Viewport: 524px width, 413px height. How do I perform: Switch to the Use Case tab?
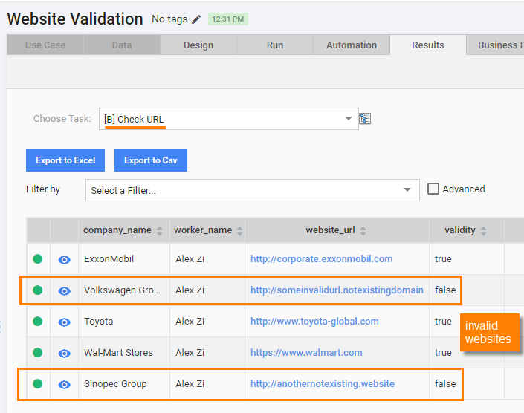(45, 45)
